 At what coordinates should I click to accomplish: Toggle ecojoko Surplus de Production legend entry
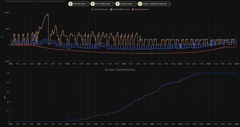click(120, 70)
